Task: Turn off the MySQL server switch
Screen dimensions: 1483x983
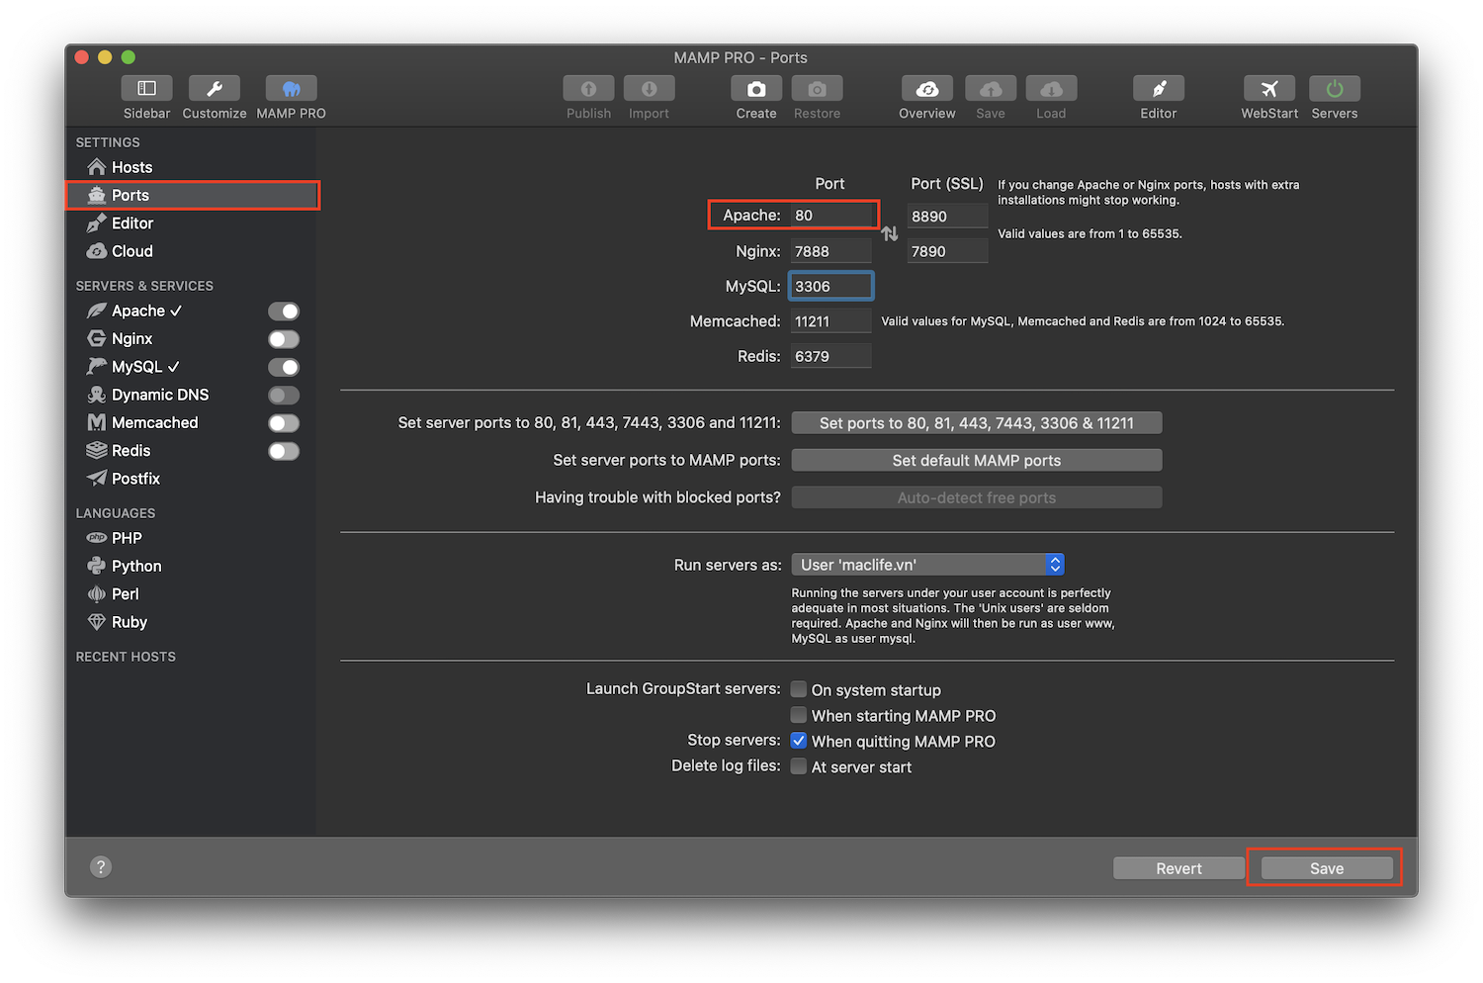Action: 284,367
